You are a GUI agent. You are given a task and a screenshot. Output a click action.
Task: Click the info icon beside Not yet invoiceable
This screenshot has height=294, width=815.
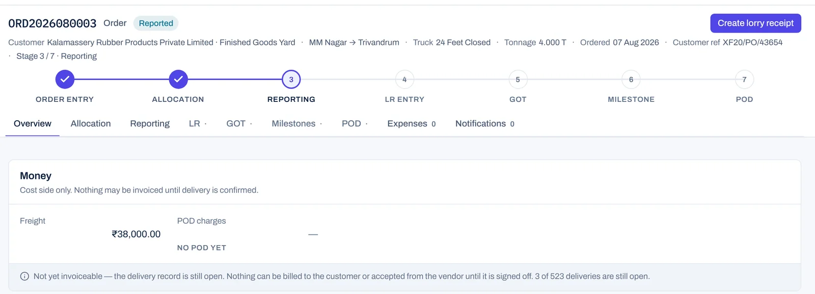click(x=24, y=276)
